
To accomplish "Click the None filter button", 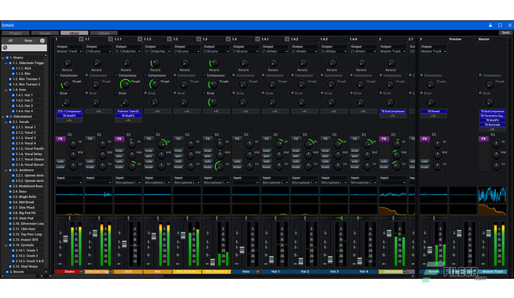I will (x=28, y=41).
